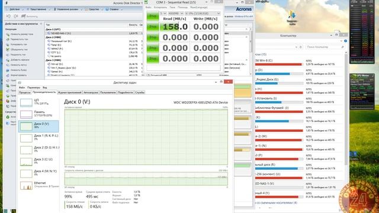The height and width of the screenshot is (213, 379).
Task: Select Ethernet graph in Task Manager
Action: (26, 185)
